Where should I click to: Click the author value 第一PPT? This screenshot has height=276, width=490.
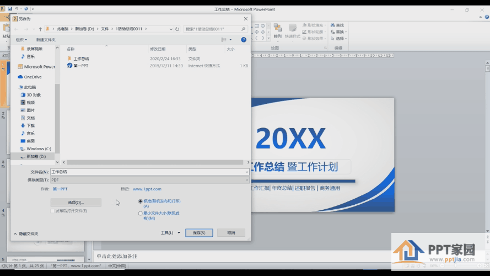pyautogui.click(x=60, y=189)
